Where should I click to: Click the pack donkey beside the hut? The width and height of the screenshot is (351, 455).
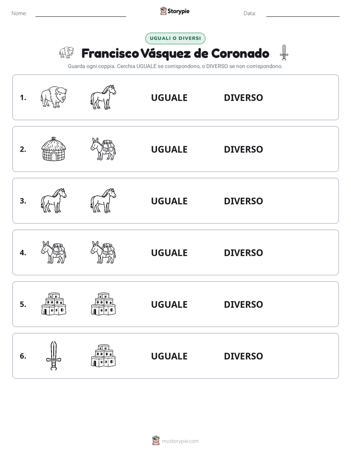(x=103, y=149)
